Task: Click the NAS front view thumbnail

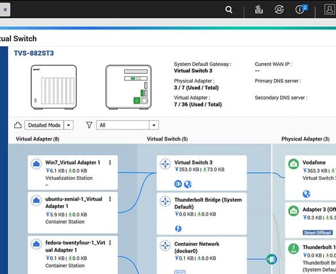Action: [53, 87]
